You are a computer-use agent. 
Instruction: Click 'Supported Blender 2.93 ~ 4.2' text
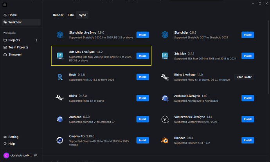pyautogui.click(x=192, y=143)
